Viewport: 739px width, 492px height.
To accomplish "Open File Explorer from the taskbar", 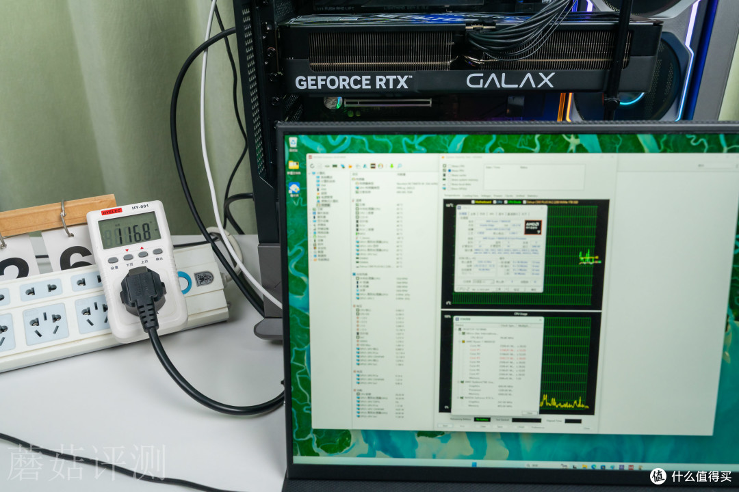I will tap(584, 466).
